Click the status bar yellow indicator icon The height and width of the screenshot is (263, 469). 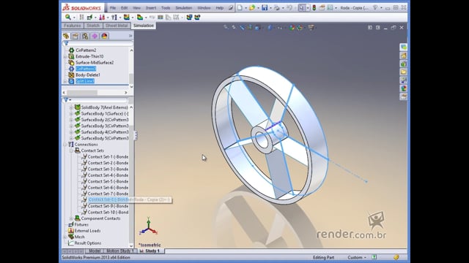[x=396, y=257]
